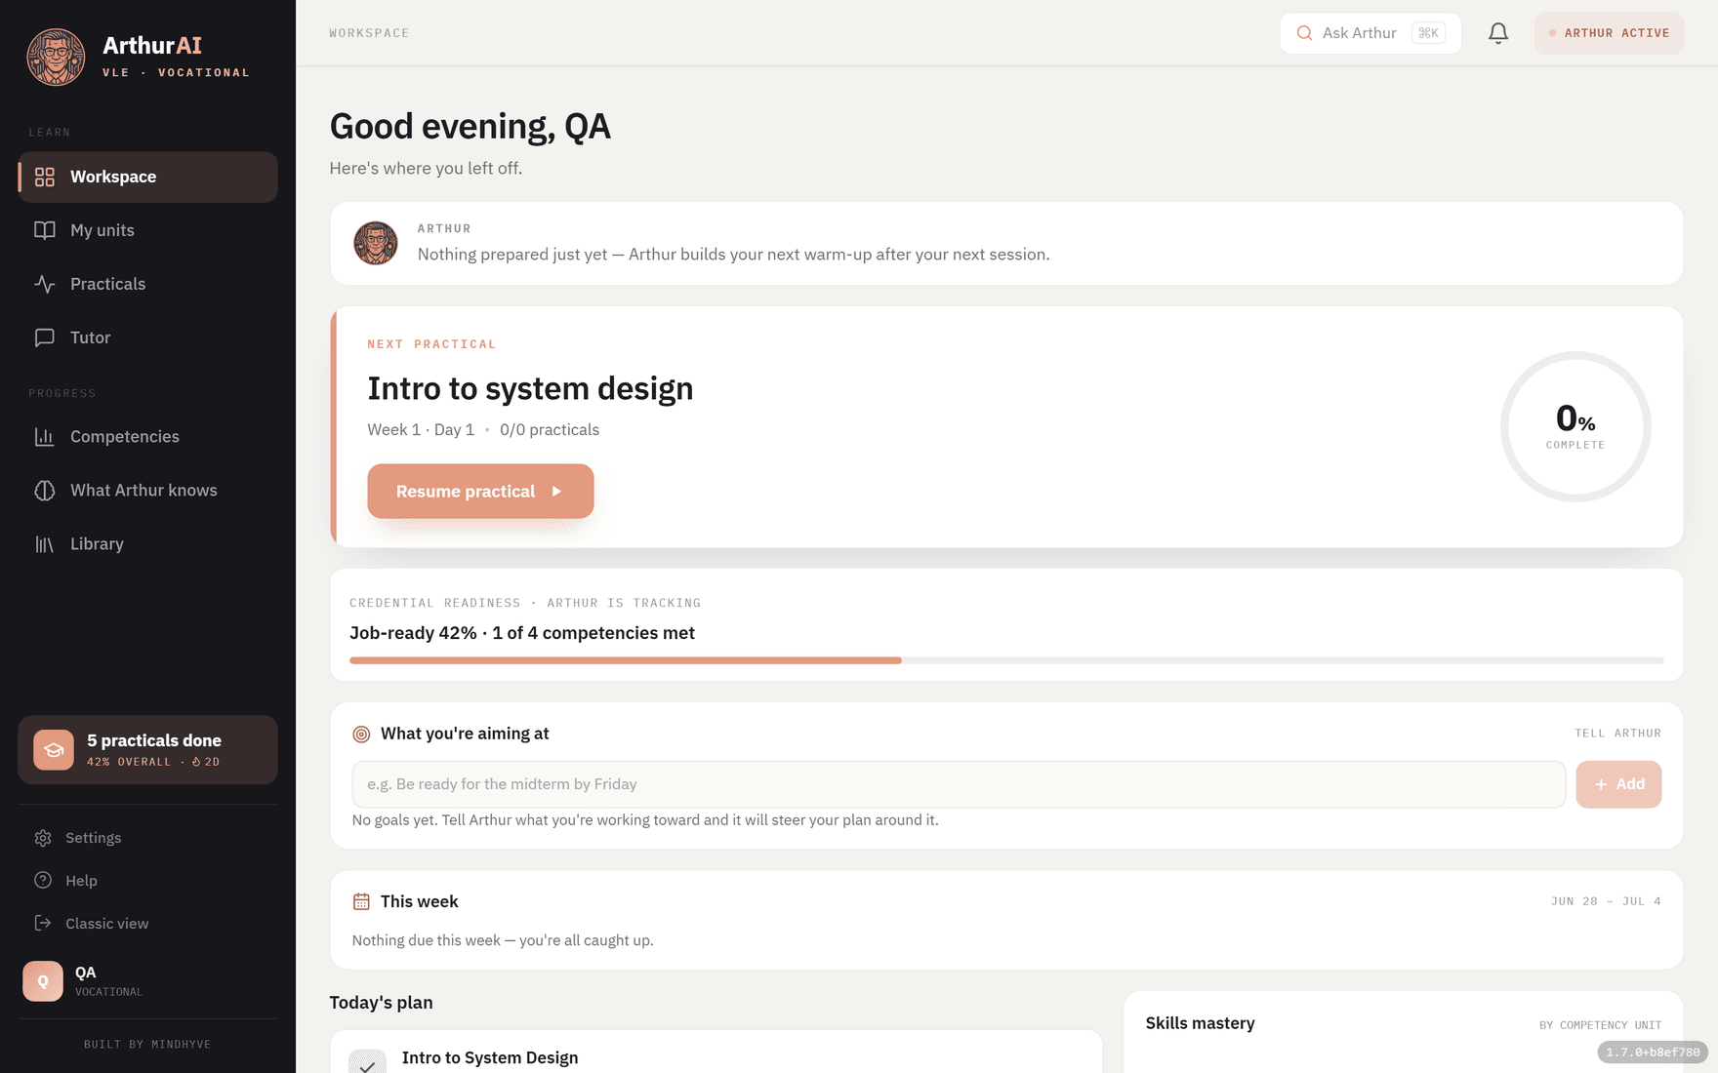Screen dimensions: 1718x1073
Task: Click the target icon beside aiming heading
Action: (361, 734)
